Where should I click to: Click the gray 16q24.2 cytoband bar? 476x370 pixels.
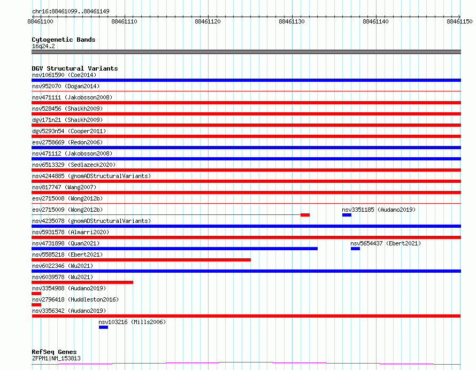click(246, 52)
